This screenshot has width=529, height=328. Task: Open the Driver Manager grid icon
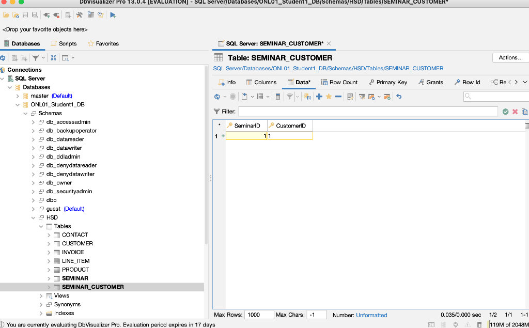coord(90,15)
